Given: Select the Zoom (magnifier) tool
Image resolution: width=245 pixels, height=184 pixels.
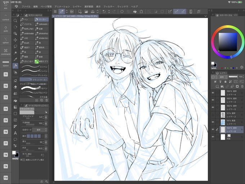Looking at the screenshot, I should coord(15,21).
